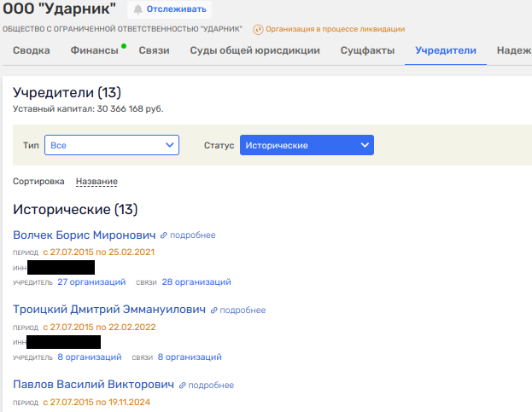Viewport: 532px width, 412px height.
Task: Open 27 организаций founder link
Action: 91,281
